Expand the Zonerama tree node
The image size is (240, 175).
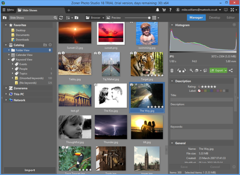click(6, 88)
